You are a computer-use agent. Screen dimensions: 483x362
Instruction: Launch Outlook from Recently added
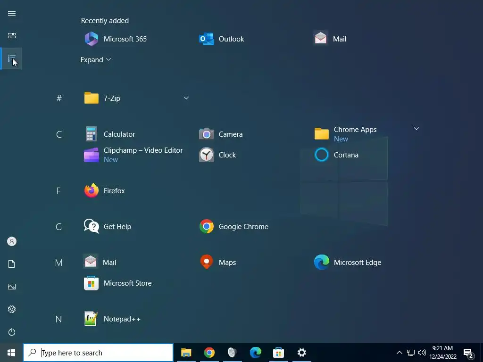pyautogui.click(x=222, y=39)
